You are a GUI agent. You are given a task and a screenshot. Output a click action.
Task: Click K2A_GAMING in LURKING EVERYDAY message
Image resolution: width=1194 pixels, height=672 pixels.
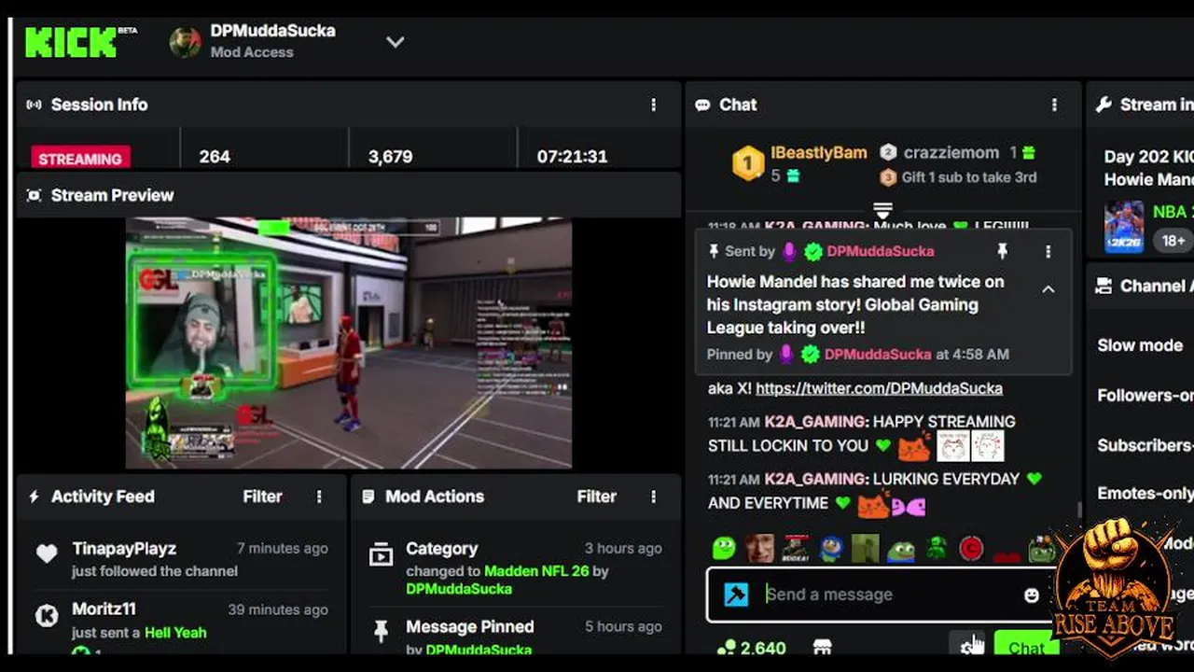pyautogui.click(x=816, y=479)
